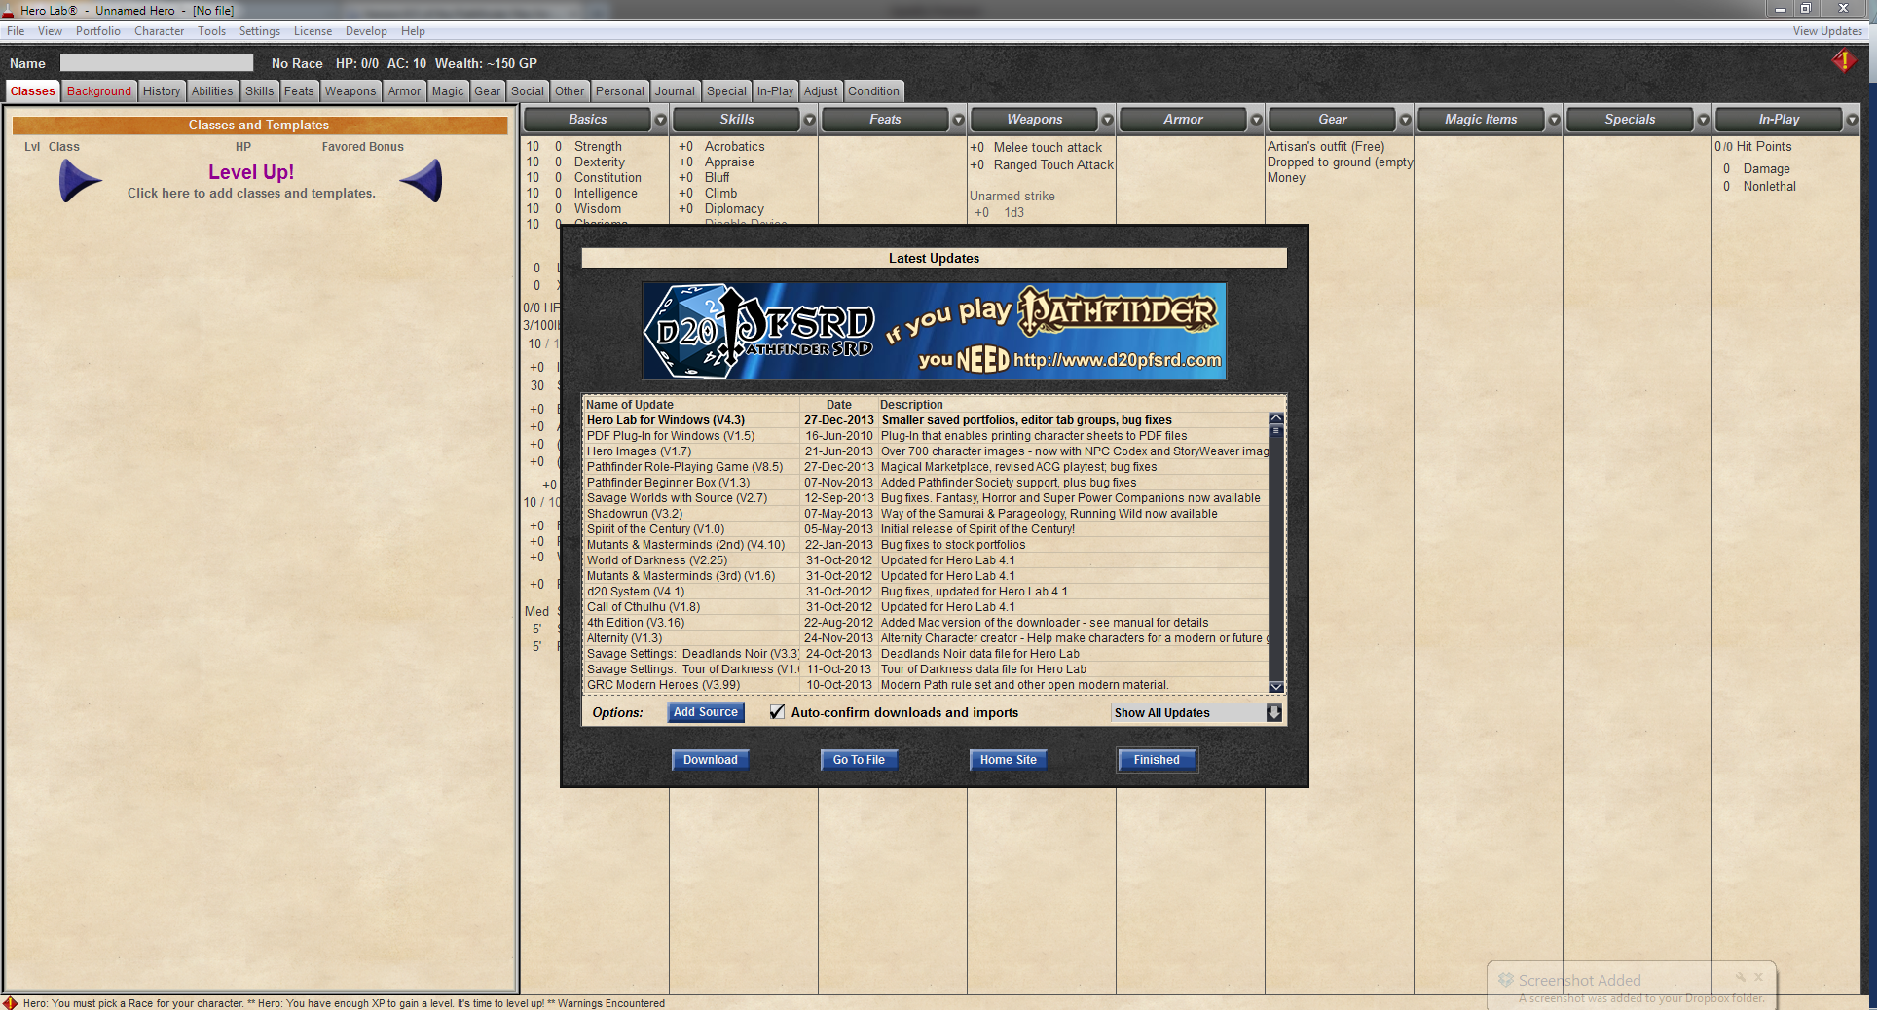Open the Specials panel dropdown arrow
The height and width of the screenshot is (1010, 1877).
1703,120
